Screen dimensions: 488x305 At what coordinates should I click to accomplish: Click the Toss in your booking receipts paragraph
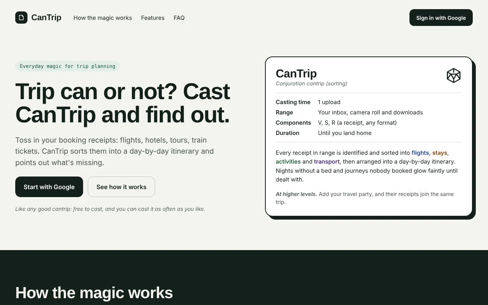(x=114, y=151)
